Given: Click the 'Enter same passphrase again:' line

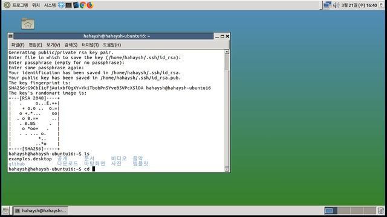Looking at the screenshot, I should tap(46, 68).
